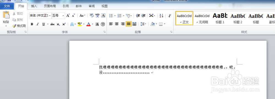Viewport: 275px width, 99px height.
Task: Apply the 正文 style
Action: (x=184, y=18)
